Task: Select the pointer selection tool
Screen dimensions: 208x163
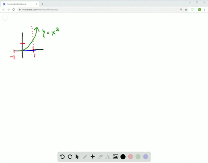Action: tap(77, 157)
